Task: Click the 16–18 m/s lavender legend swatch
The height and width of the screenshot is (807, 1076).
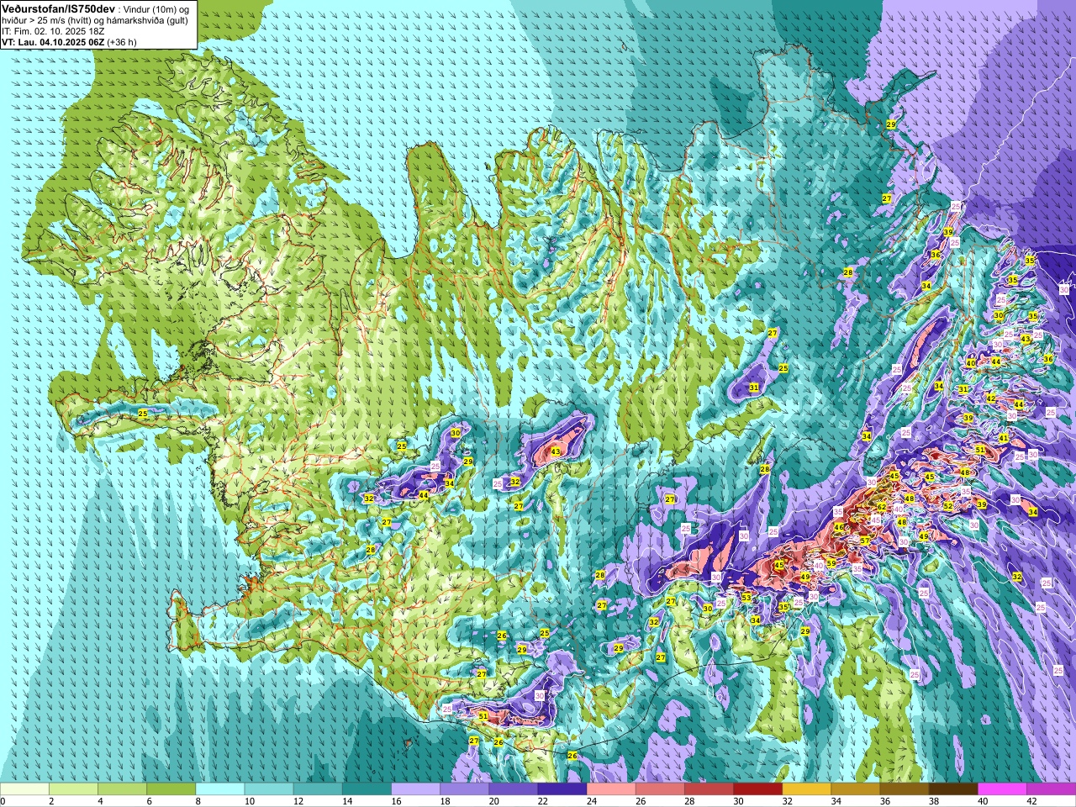Action: [415, 789]
